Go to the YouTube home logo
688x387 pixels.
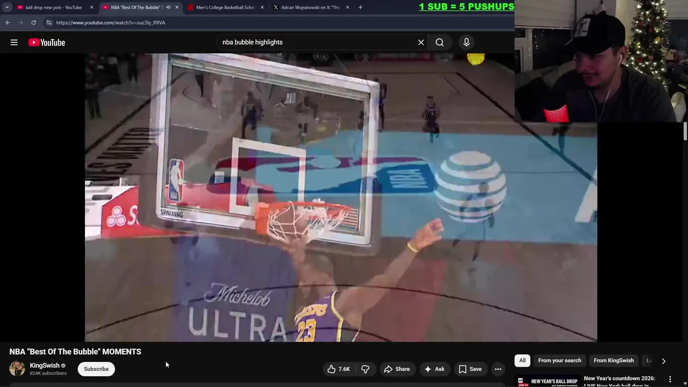[47, 42]
